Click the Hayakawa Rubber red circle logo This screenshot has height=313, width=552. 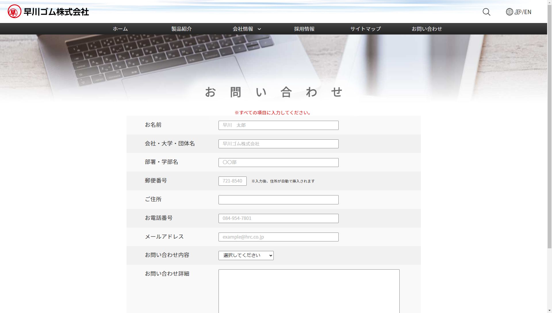[14, 11]
